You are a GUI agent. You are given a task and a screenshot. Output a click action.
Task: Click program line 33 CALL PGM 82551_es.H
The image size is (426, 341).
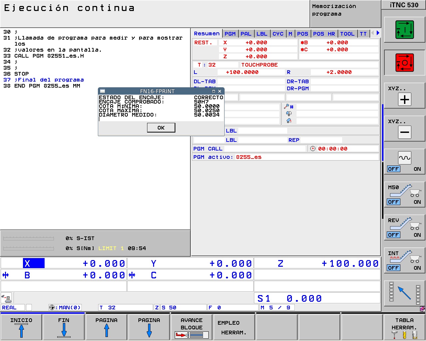click(x=44, y=56)
